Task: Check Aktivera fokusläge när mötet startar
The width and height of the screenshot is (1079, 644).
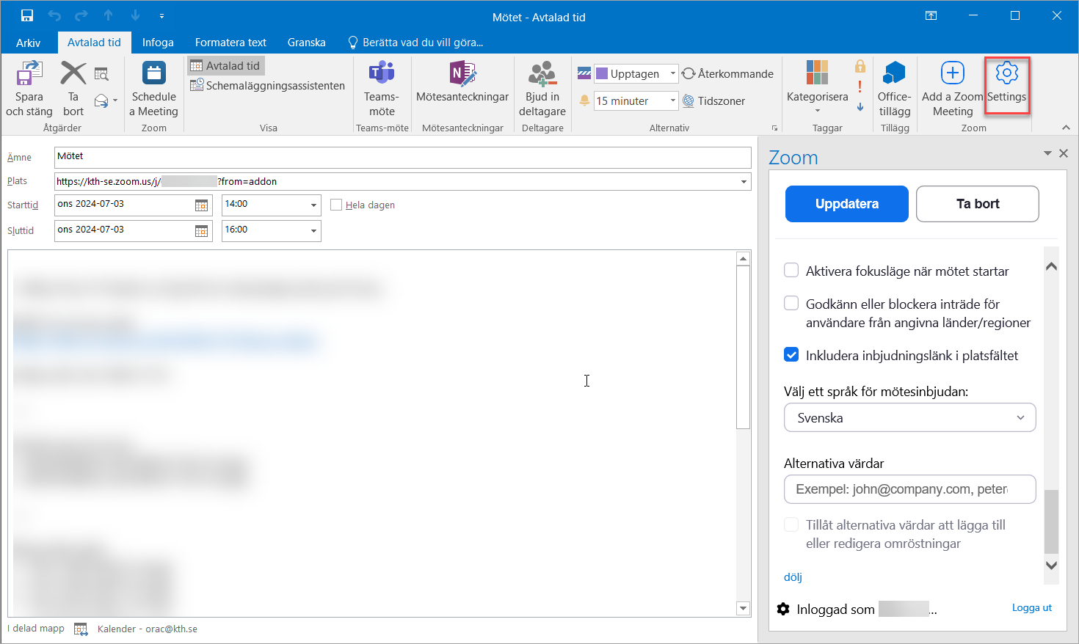Action: pyautogui.click(x=791, y=271)
